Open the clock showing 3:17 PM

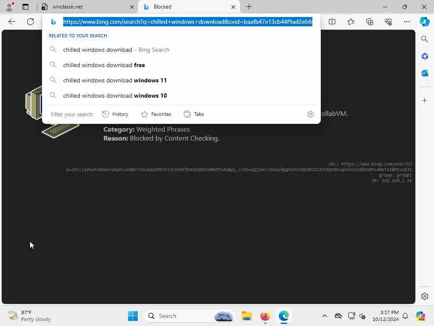coord(386,316)
